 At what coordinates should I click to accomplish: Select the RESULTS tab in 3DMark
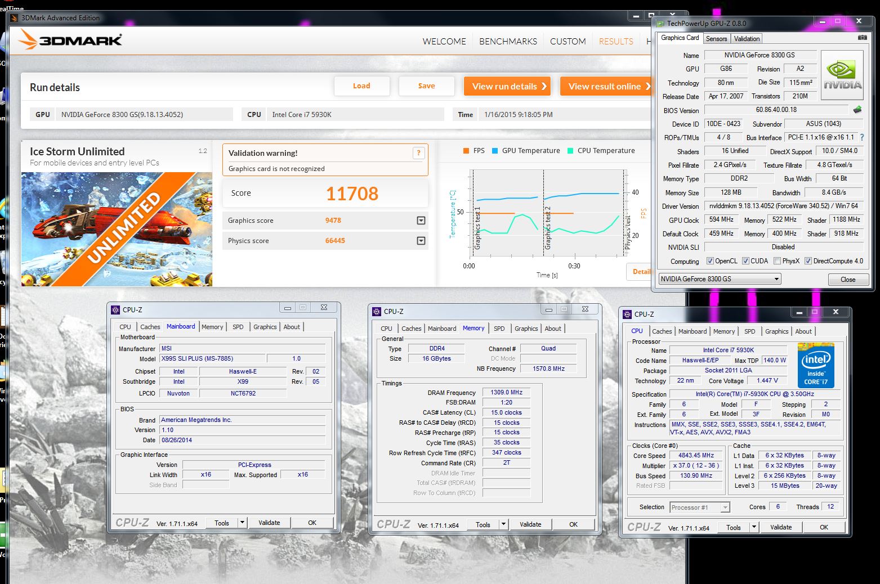click(616, 41)
